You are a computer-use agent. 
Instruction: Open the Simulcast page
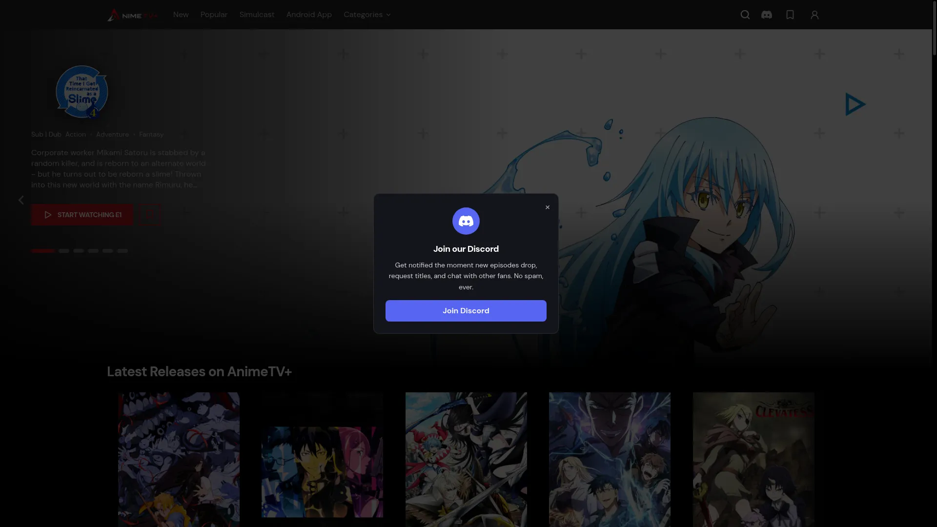tap(257, 15)
